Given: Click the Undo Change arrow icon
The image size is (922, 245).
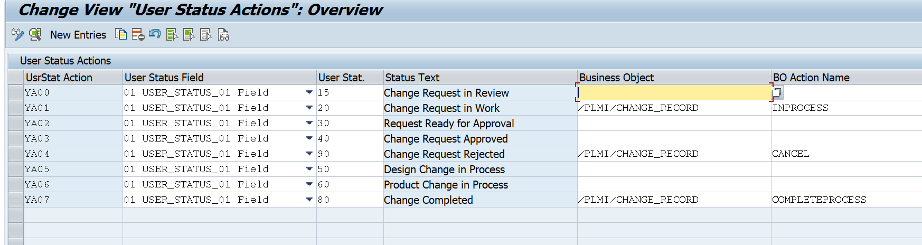Looking at the screenshot, I should coord(155,34).
